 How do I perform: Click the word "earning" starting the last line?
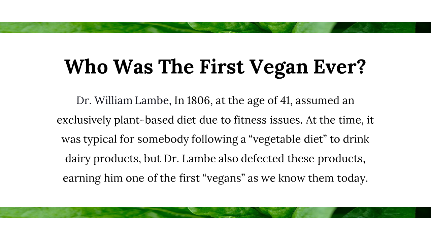(82, 178)
